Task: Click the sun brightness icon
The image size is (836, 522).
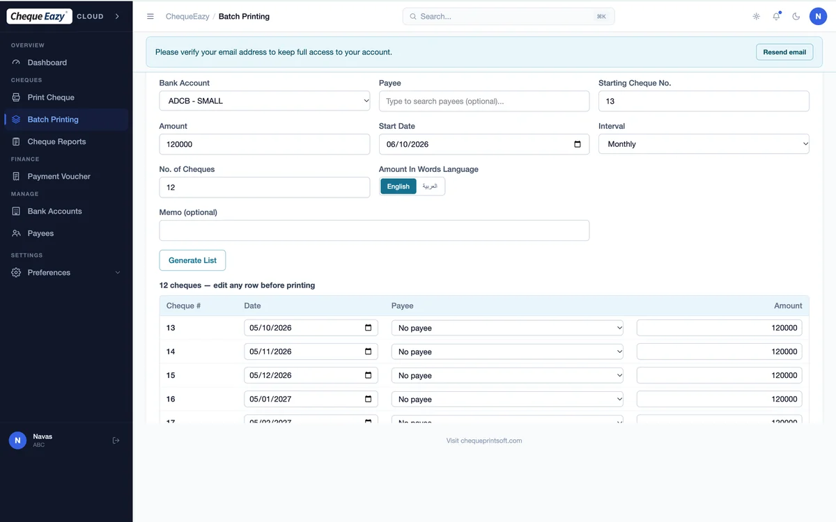Action: pos(756,16)
